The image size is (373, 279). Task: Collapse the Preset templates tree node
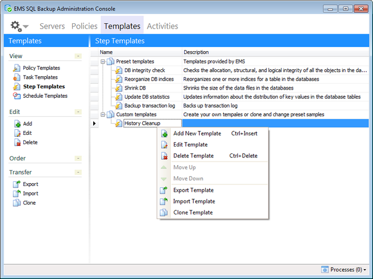pyautogui.click(x=103, y=62)
